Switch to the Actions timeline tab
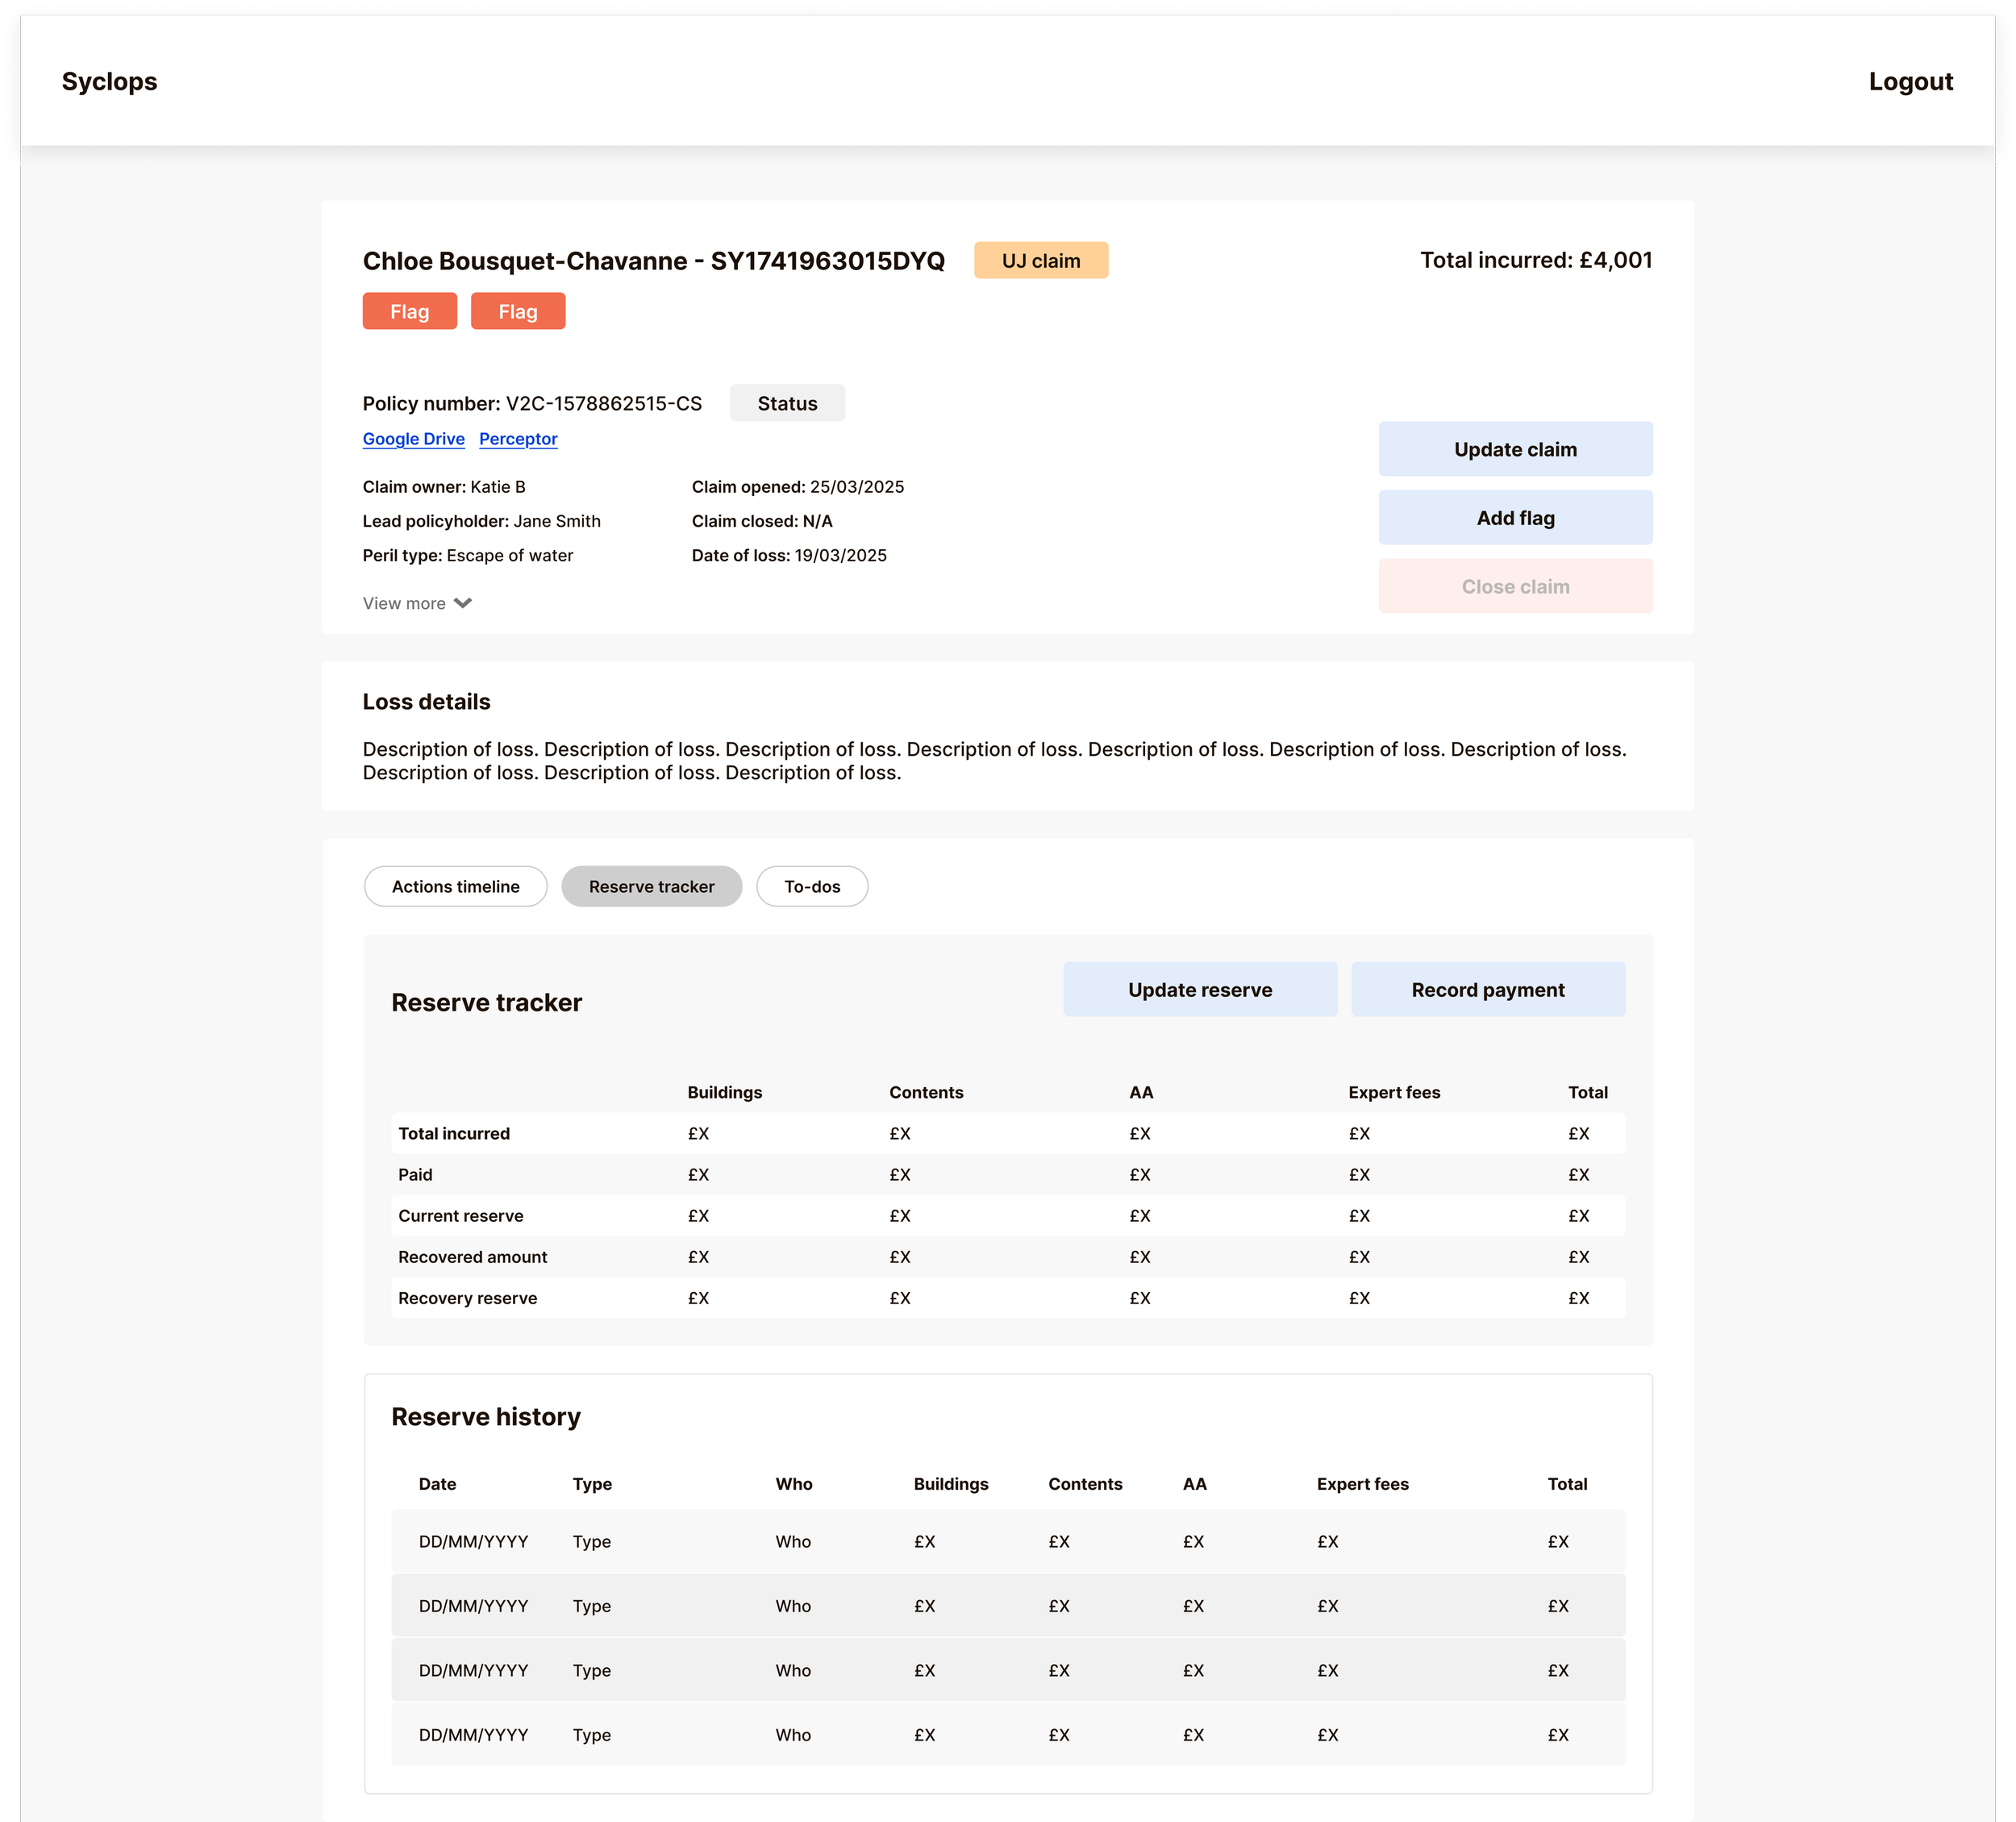The height and width of the screenshot is (1822, 2016). (455, 887)
